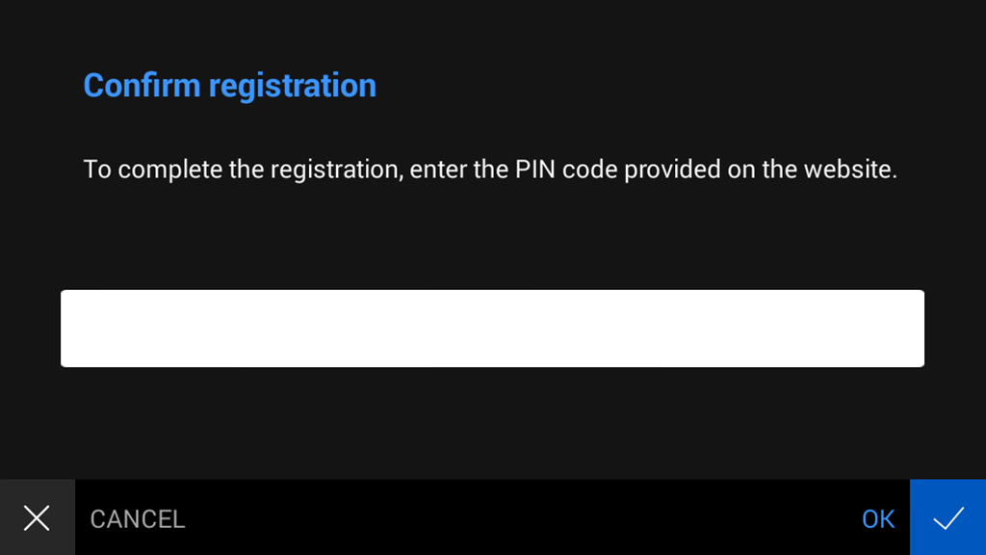
Task: Click the Confirm registration heading
Action: coord(229,86)
